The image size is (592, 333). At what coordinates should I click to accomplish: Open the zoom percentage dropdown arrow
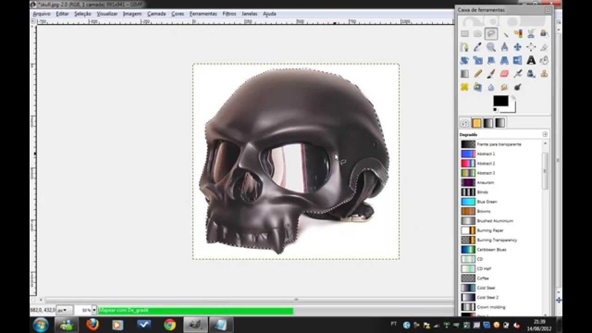tap(94, 310)
